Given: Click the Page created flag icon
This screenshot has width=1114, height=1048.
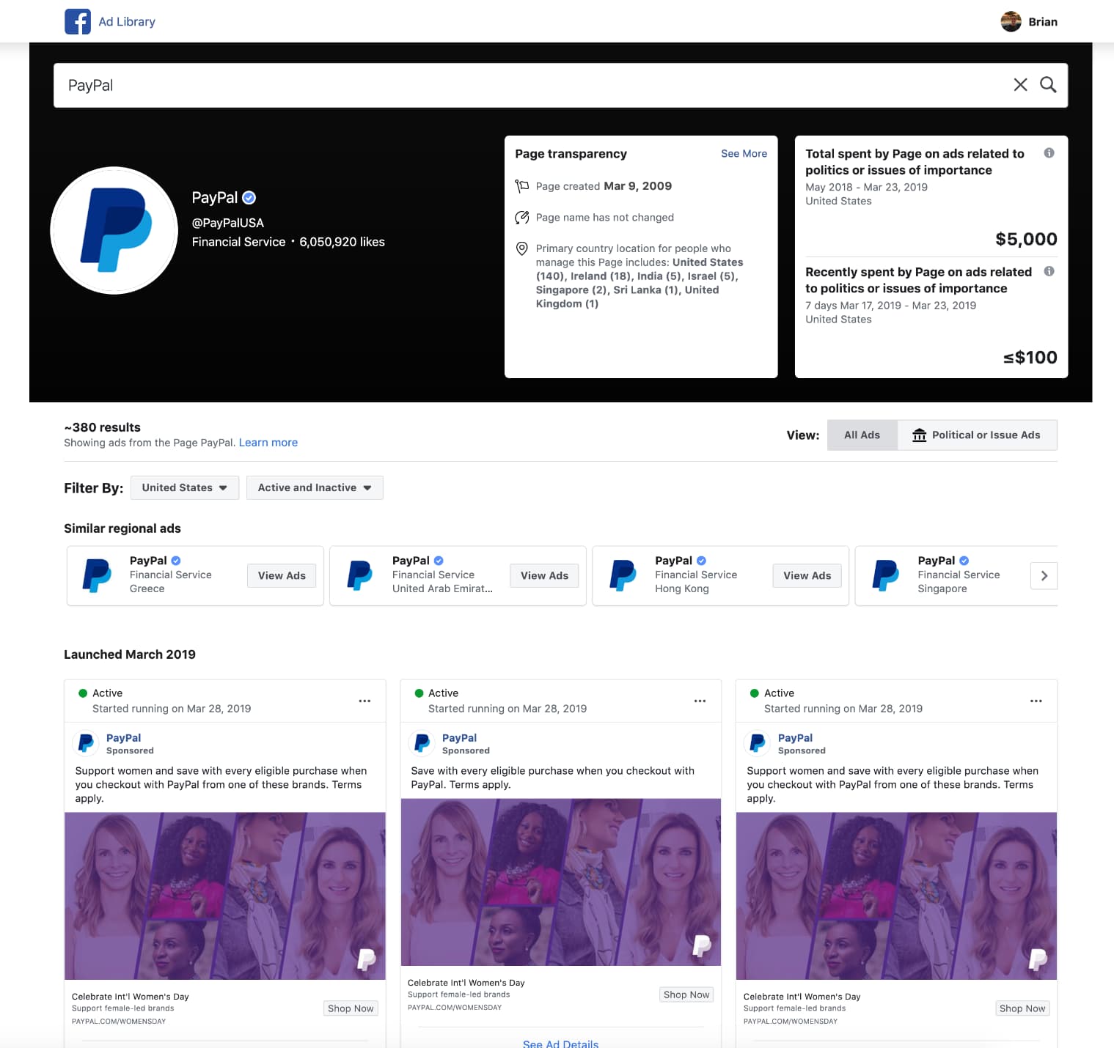Looking at the screenshot, I should (521, 186).
